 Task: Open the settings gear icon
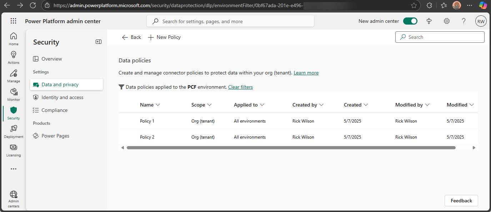click(x=447, y=21)
